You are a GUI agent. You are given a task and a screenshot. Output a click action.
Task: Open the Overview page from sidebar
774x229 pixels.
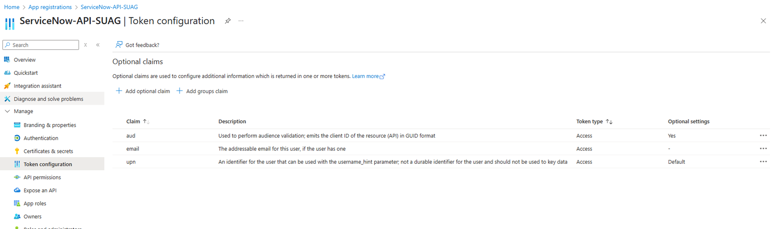(25, 59)
